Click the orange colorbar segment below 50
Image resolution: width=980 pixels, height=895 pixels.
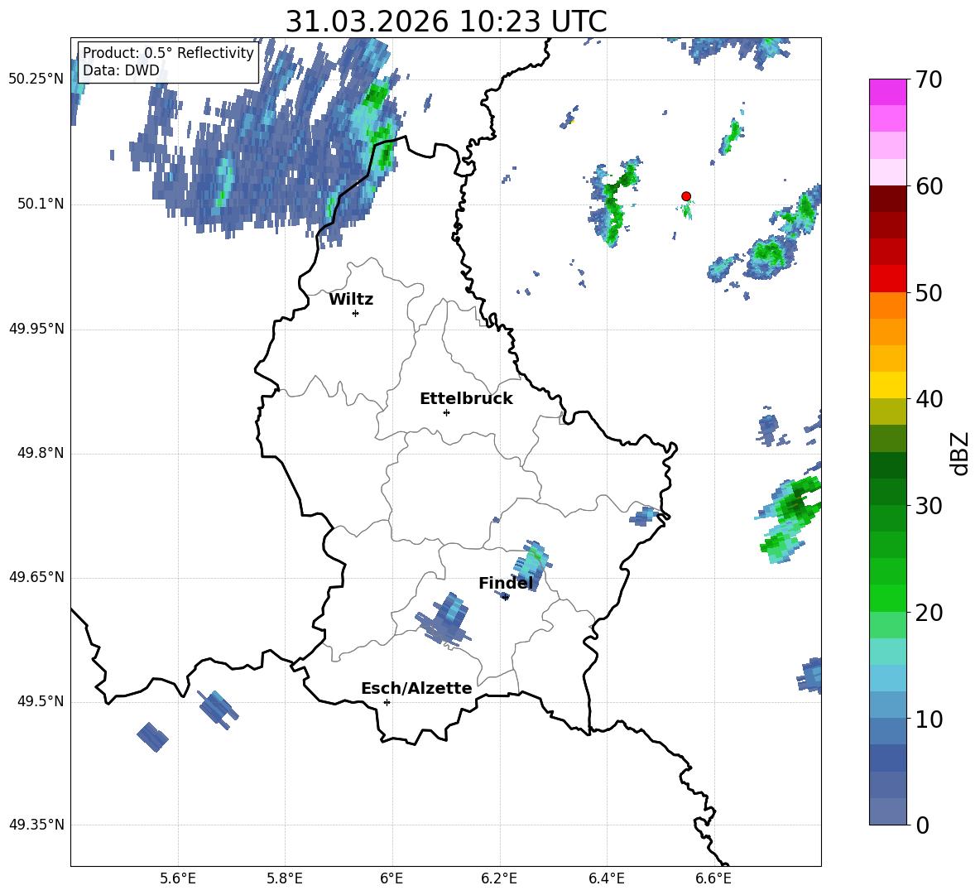pyautogui.click(x=887, y=306)
